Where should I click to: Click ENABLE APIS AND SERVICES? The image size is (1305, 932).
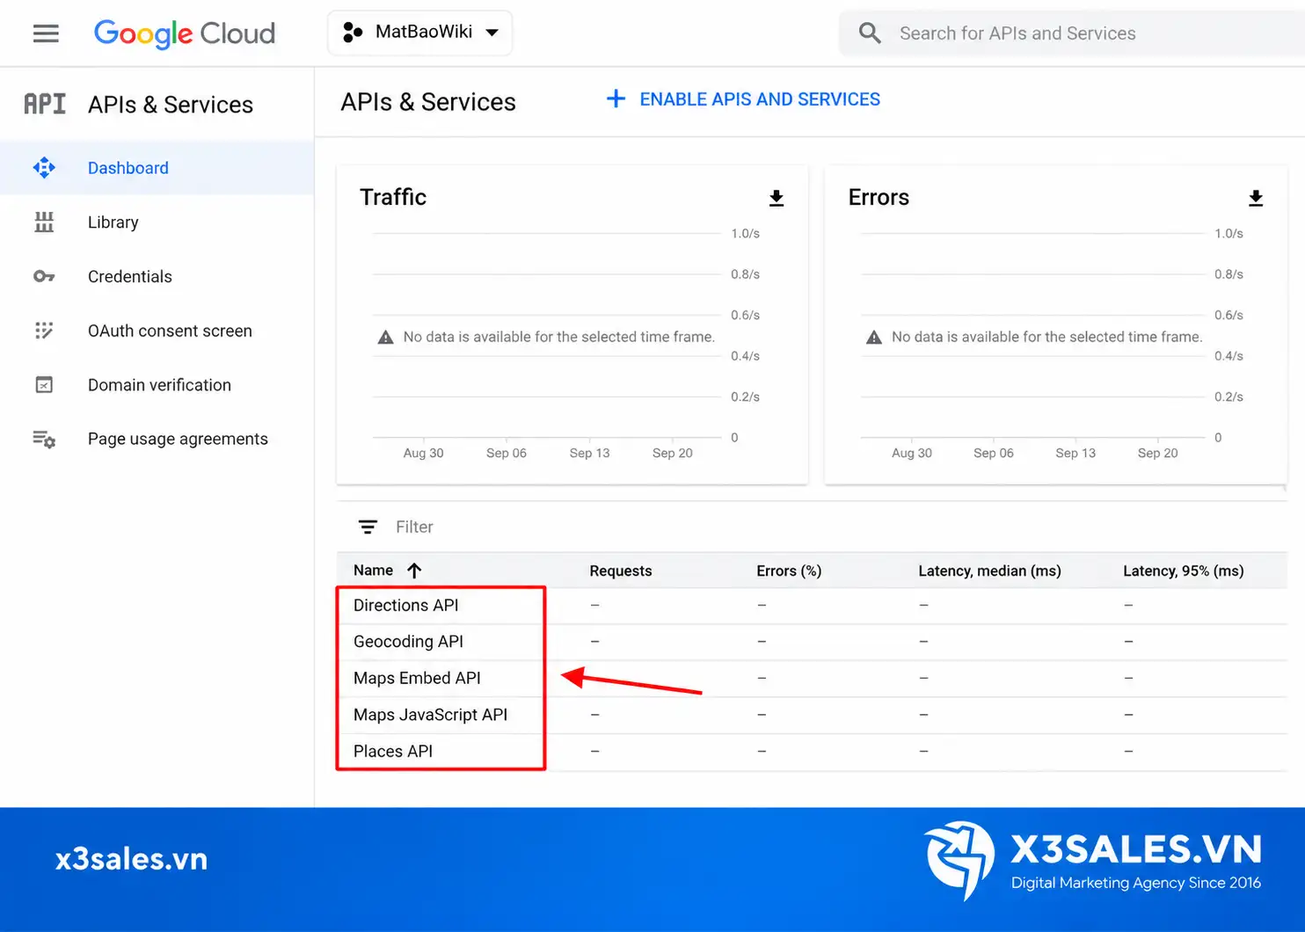coord(760,99)
